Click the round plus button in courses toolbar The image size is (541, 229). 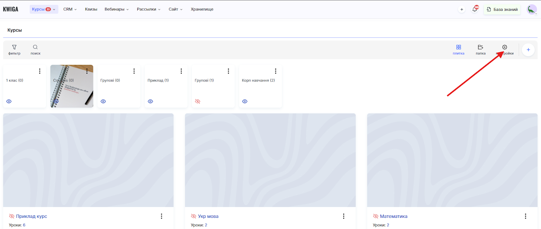tap(528, 50)
